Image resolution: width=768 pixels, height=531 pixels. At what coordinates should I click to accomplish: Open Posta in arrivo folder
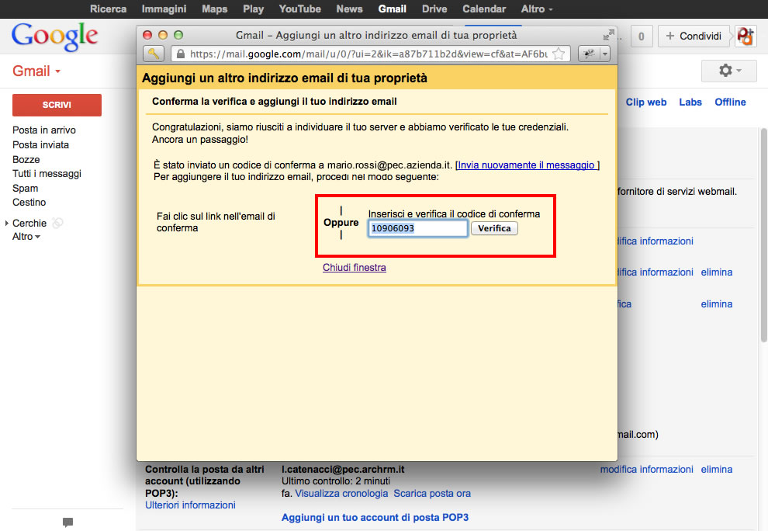[44, 130]
